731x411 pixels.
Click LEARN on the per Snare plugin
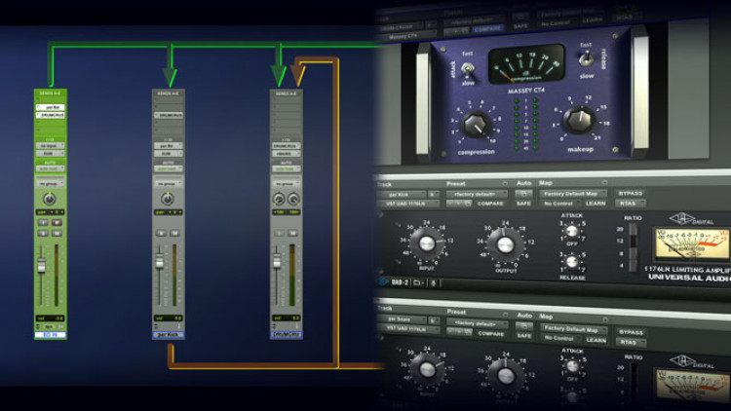(x=596, y=340)
